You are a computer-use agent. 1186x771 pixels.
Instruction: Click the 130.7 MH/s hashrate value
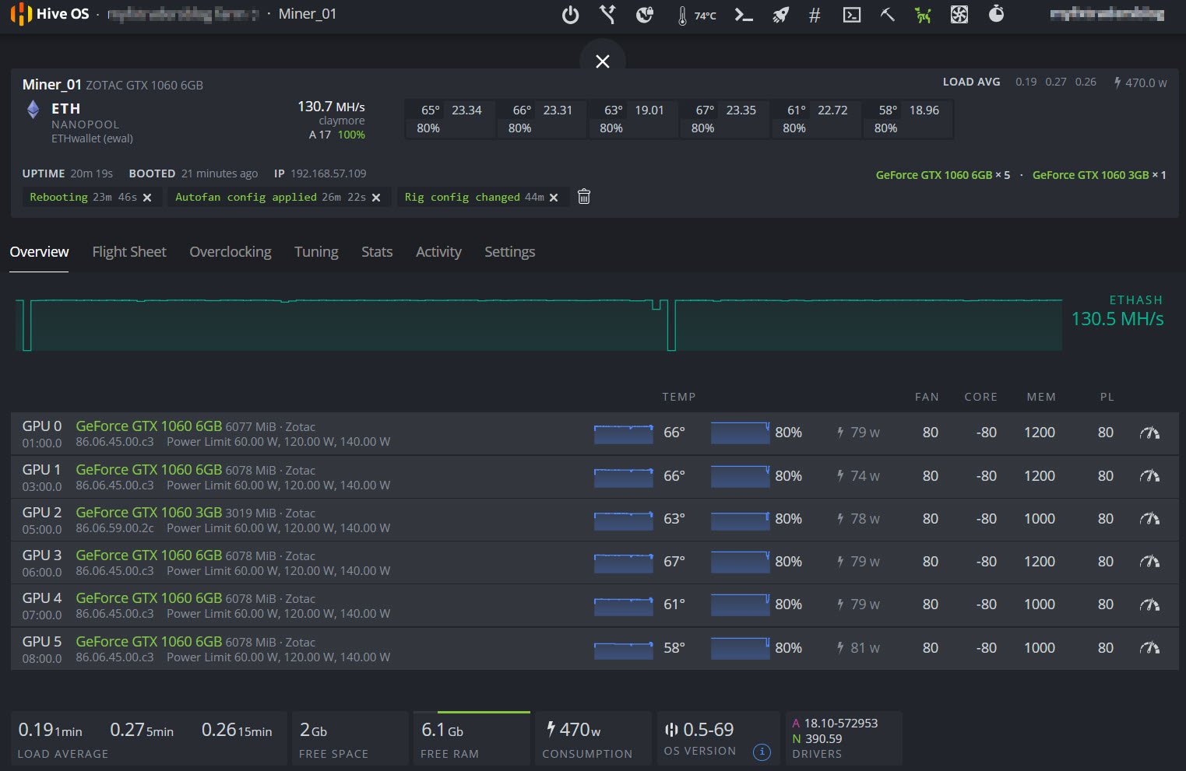[x=331, y=107]
